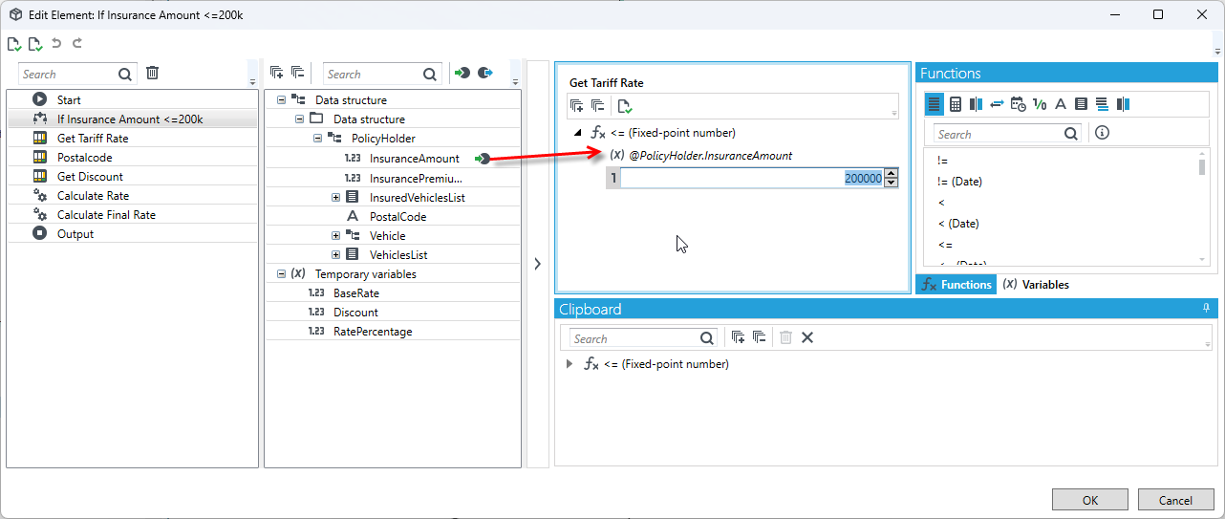1225x519 pixels.
Task: Collapse the nested Data structure folder
Action: pos(299,119)
